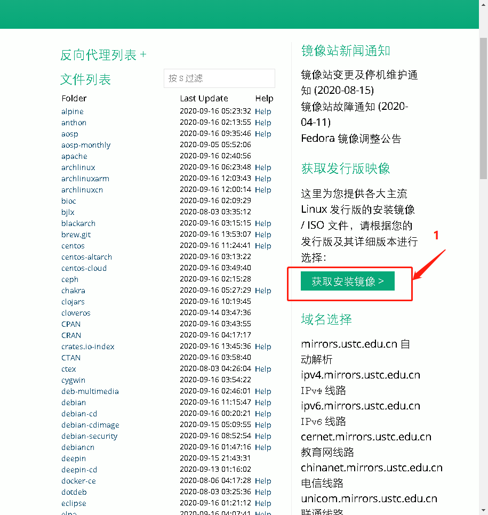
Task: Open the blackarch folder
Action: click(78, 223)
